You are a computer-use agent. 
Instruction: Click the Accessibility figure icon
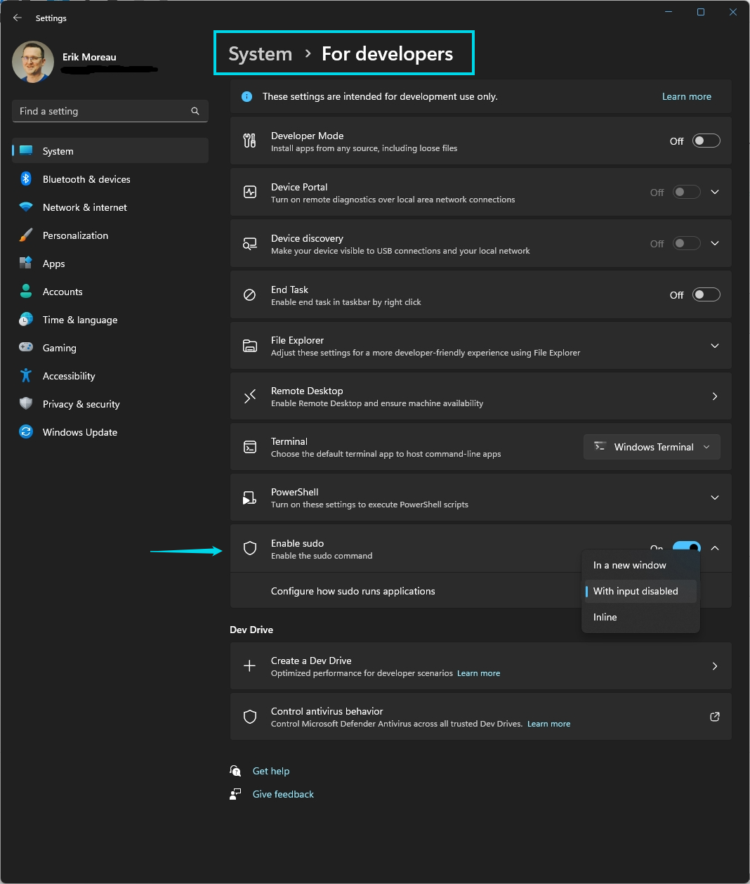pos(26,376)
